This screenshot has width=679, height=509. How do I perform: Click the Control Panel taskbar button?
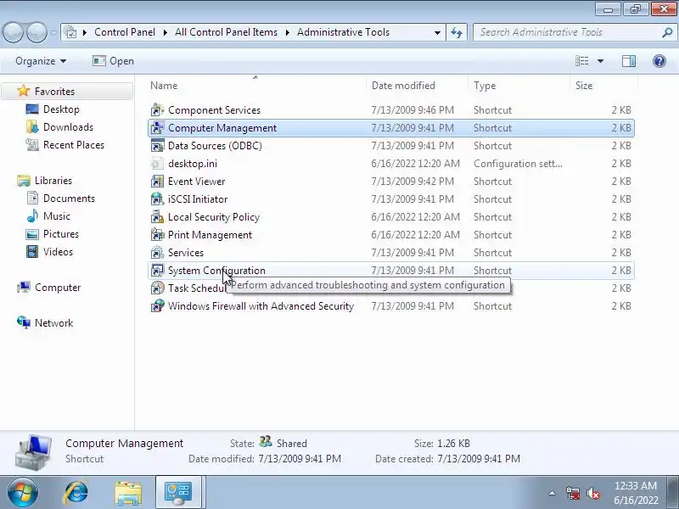178,493
